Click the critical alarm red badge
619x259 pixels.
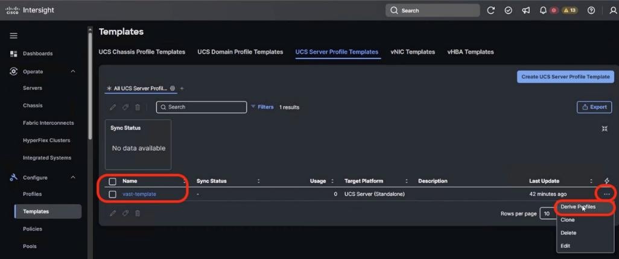553,11
